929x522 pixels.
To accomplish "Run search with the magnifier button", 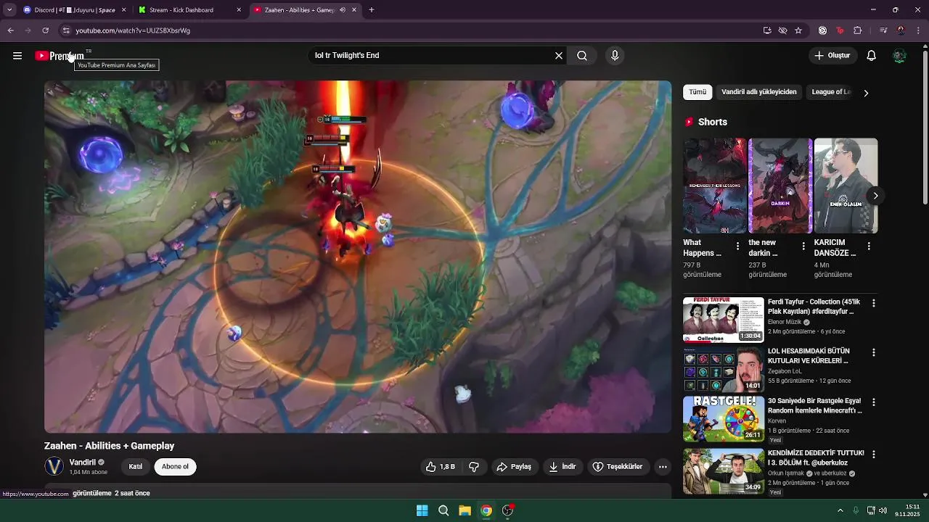I will [582, 56].
